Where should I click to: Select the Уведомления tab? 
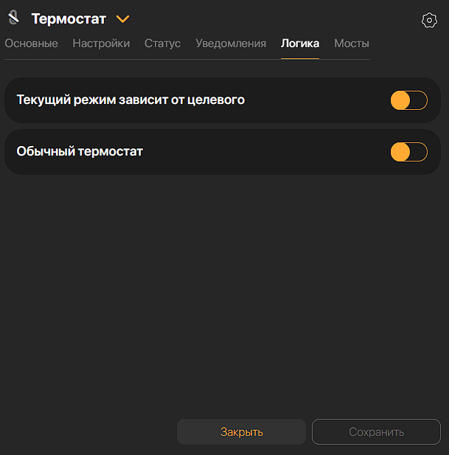[231, 44]
